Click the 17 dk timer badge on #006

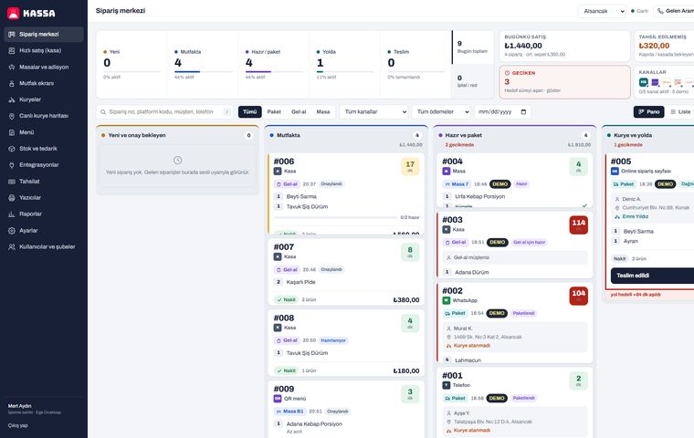click(x=410, y=167)
